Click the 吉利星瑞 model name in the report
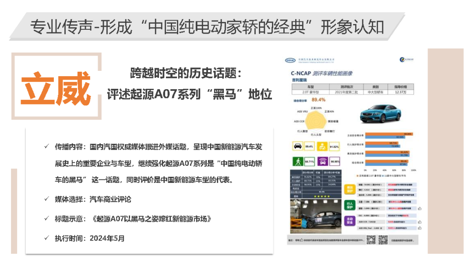 coord(299,80)
